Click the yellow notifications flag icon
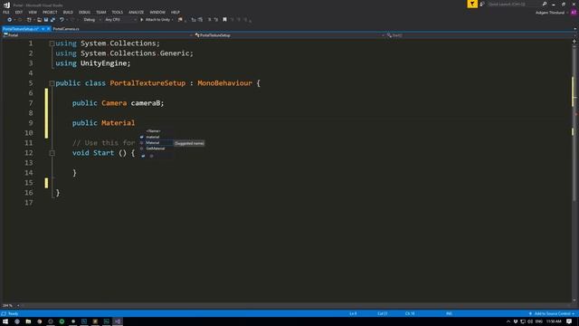This screenshot has height=326, width=579. click(x=472, y=4)
